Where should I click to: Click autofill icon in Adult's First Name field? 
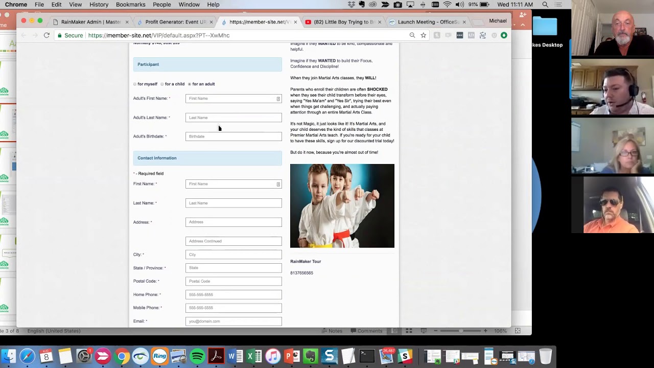[278, 99]
